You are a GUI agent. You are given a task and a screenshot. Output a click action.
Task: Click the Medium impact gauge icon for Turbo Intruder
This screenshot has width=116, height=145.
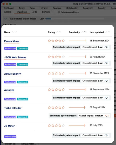click(107, 116)
